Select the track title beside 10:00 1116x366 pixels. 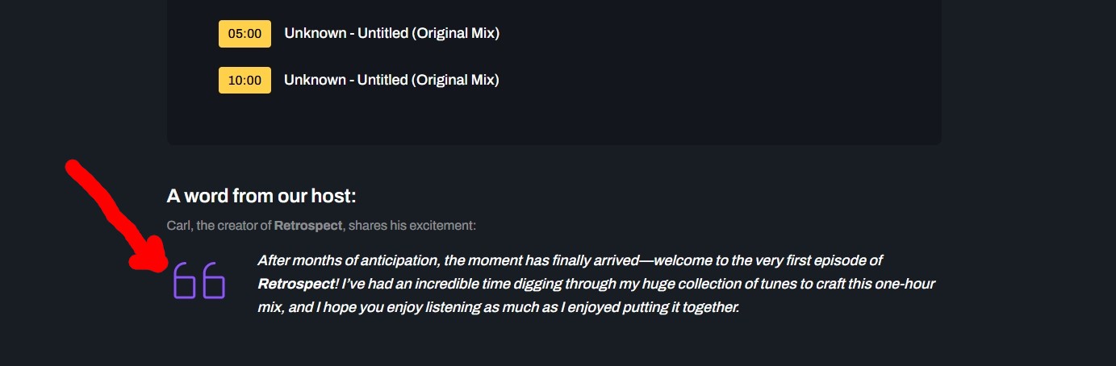point(391,81)
